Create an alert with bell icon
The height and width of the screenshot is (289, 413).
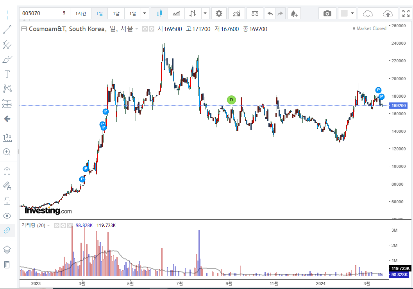tap(294, 13)
